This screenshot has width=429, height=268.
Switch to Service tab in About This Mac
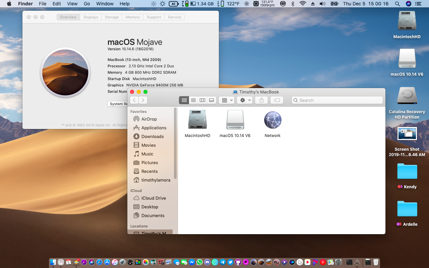pos(174,17)
